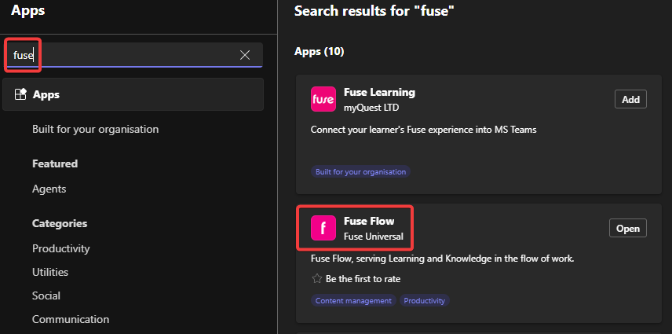Screen dimensions: 672x334
Task: Open the Fuse Flow app
Action: tap(628, 228)
